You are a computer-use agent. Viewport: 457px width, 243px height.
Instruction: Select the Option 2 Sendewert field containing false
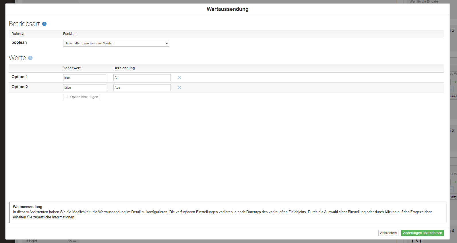click(x=84, y=88)
